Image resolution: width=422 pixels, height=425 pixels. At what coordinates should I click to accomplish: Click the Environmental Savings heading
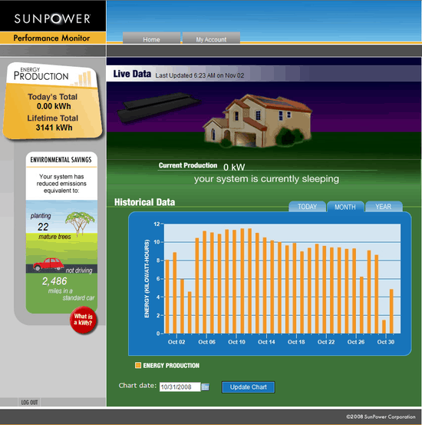61,160
